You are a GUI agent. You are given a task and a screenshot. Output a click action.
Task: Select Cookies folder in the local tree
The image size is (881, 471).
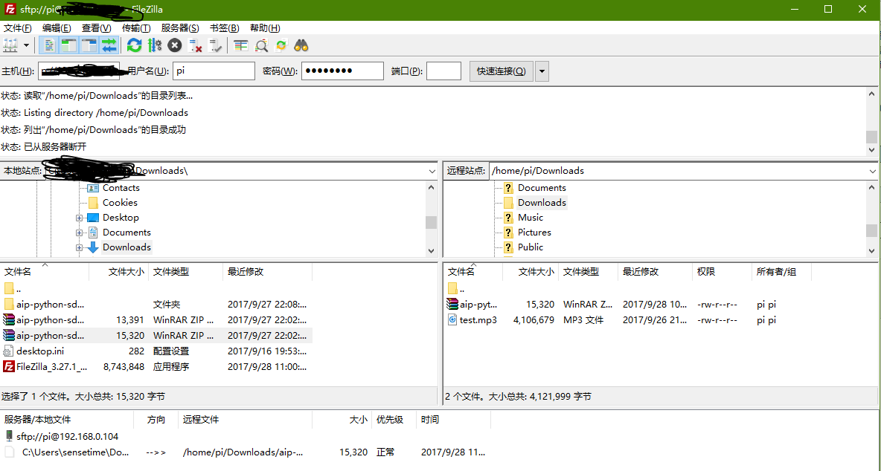(x=120, y=202)
